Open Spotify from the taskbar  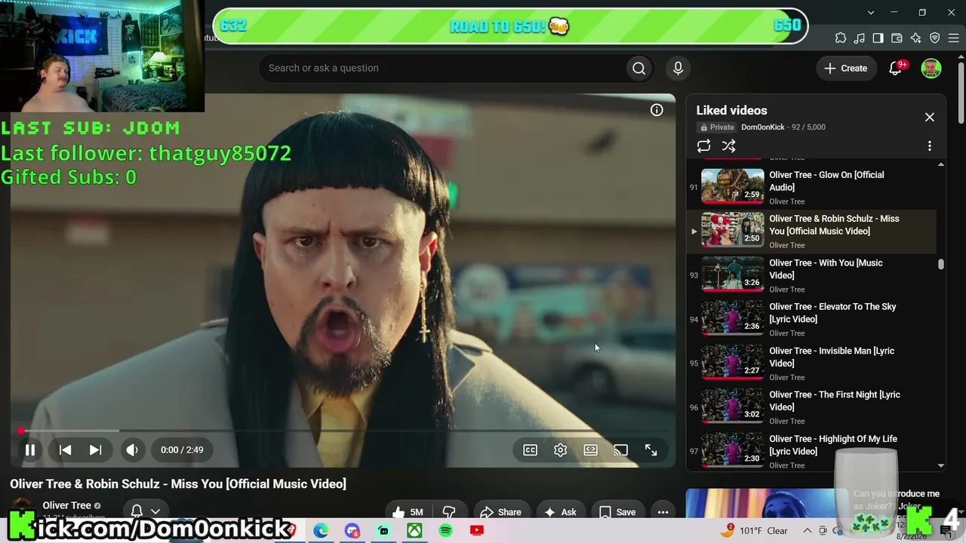coord(445,531)
